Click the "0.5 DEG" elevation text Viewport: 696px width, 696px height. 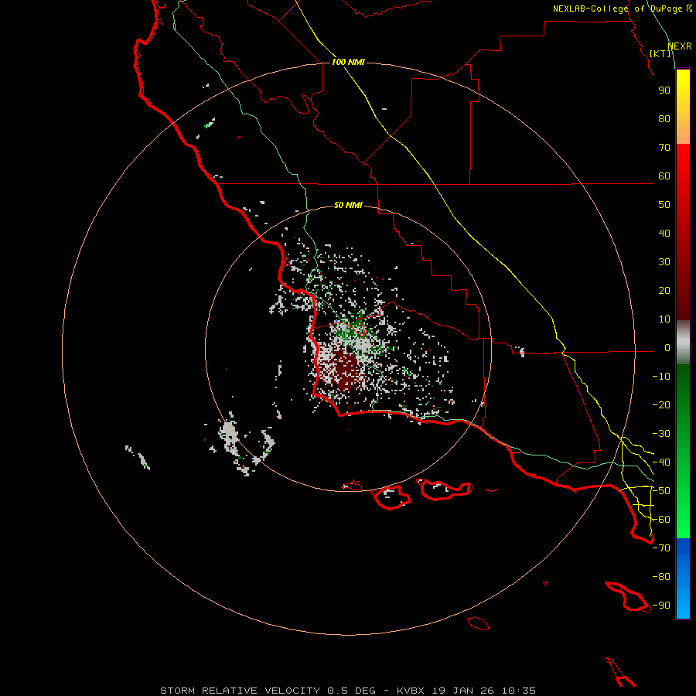pos(352,691)
